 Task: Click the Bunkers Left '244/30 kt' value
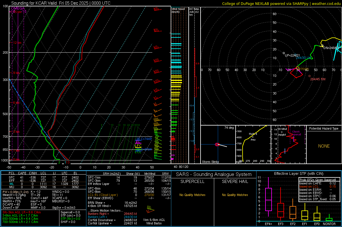pos(130,217)
